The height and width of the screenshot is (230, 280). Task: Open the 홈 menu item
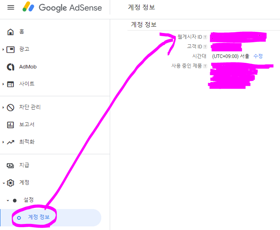point(22,32)
